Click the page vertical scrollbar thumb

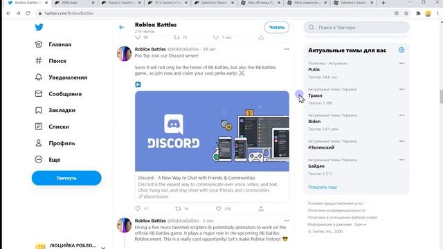441,97
